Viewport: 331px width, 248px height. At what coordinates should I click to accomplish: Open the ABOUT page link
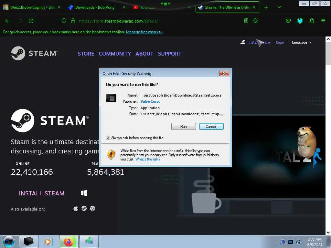(144, 54)
